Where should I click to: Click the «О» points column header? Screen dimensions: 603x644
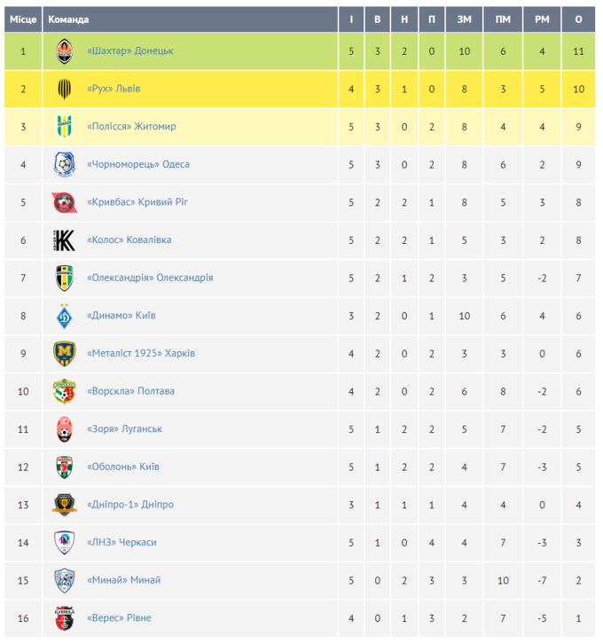(579, 20)
